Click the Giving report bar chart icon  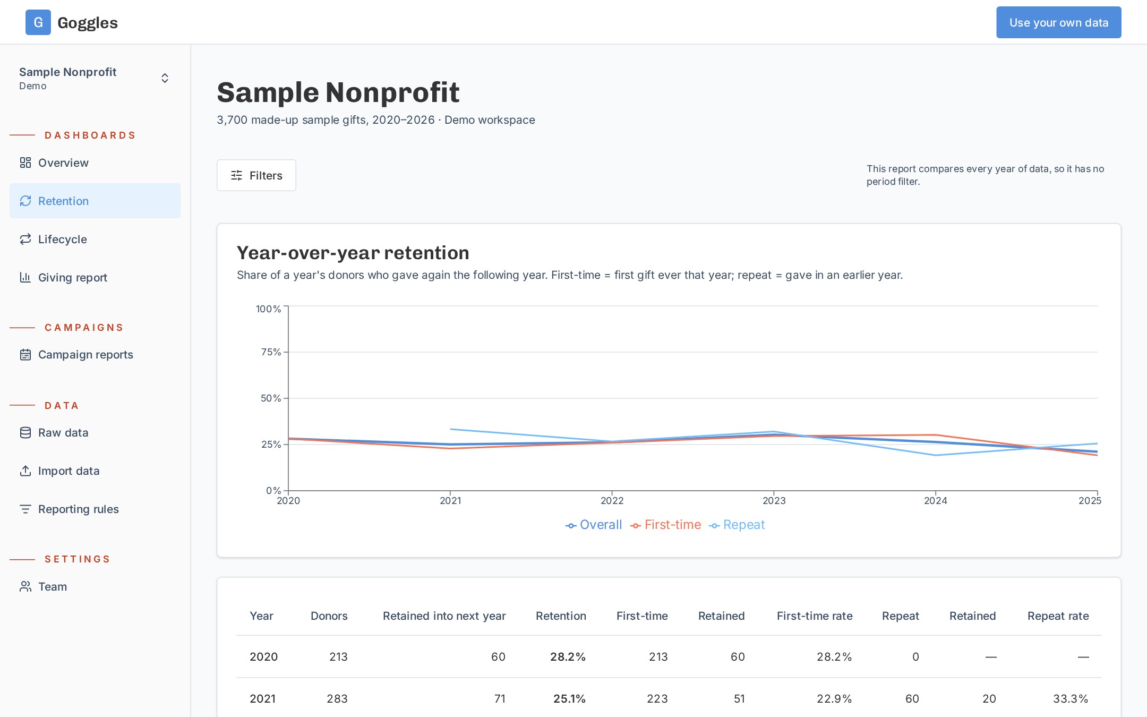click(x=25, y=277)
